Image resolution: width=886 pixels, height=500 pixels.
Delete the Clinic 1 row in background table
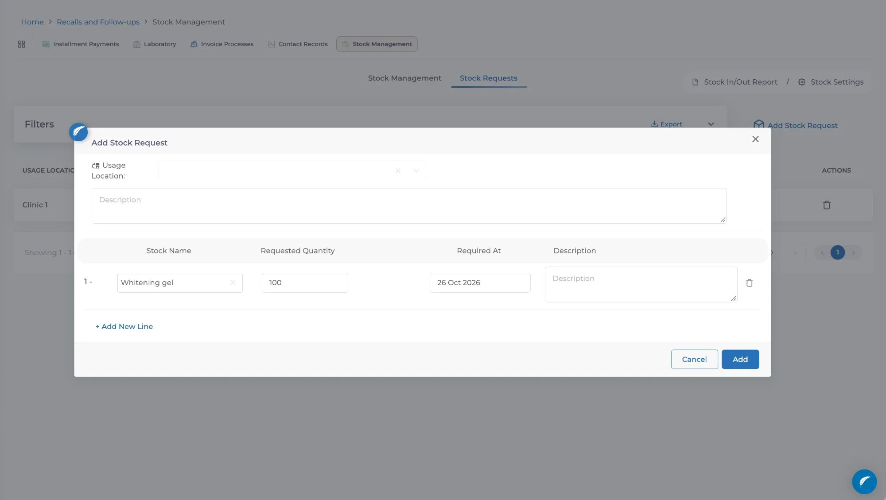click(x=826, y=205)
